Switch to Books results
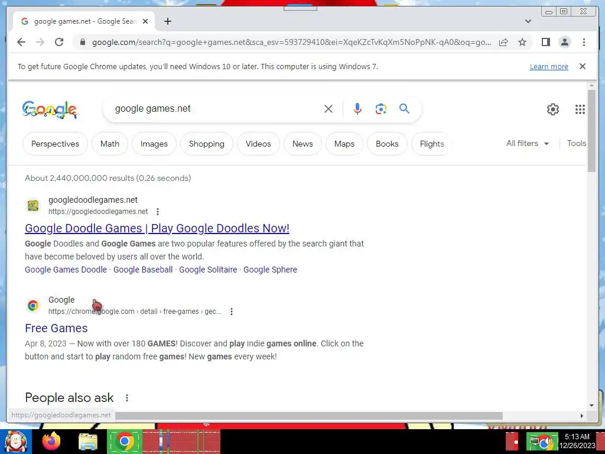Image resolution: width=605 pixels, height=454 pixels. (x=387, y=144)
